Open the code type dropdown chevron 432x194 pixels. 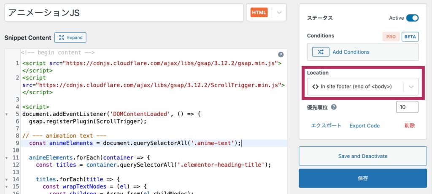pos(279,12)
